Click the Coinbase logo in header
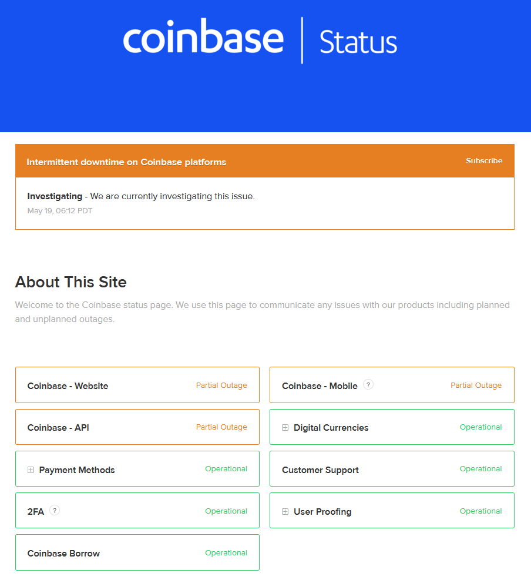This screenshot has width=531, height=580. tap(203, 39)
